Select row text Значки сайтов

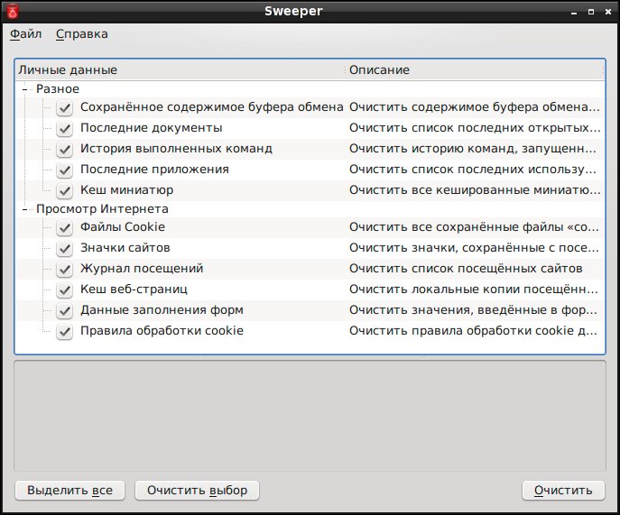(x=125, y=248)
